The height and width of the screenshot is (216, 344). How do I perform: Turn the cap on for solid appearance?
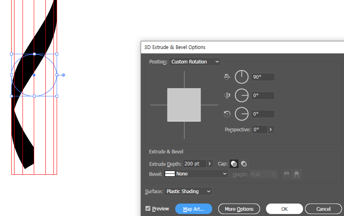pyautogui.click(x=234, y=164)
